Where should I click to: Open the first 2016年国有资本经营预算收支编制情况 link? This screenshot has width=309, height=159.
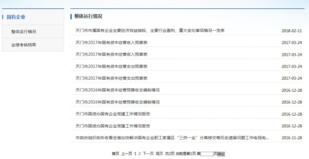(117, 90)
